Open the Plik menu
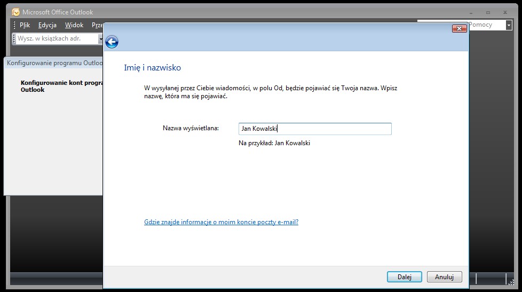The height and width of the screenshot is (292, 522). [x=25, y=25]
